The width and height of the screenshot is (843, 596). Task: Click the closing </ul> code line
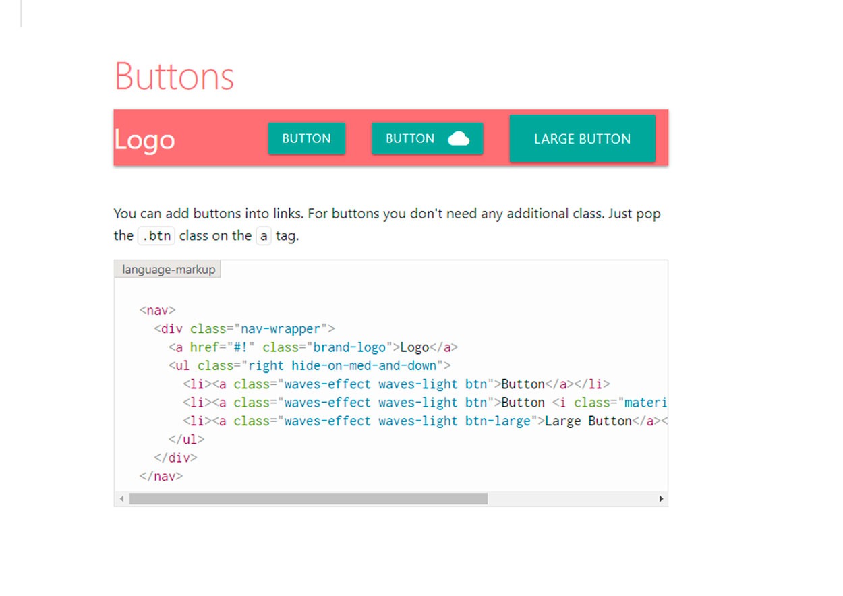coord(186,439)
